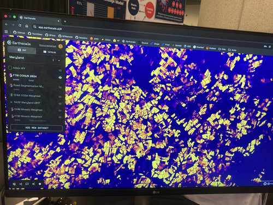Open the Stage bookmark
This screenshot has width=273, height=205.
coord(155,44)
